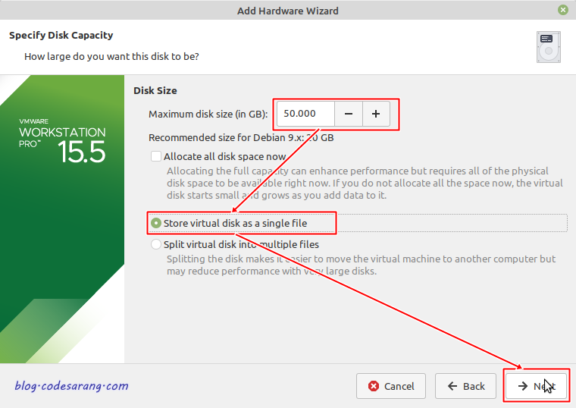This screenshot has width=576, height=408.
Task: Click 'Recommended size for Debian 9.x' text
Action: point(241,138)
